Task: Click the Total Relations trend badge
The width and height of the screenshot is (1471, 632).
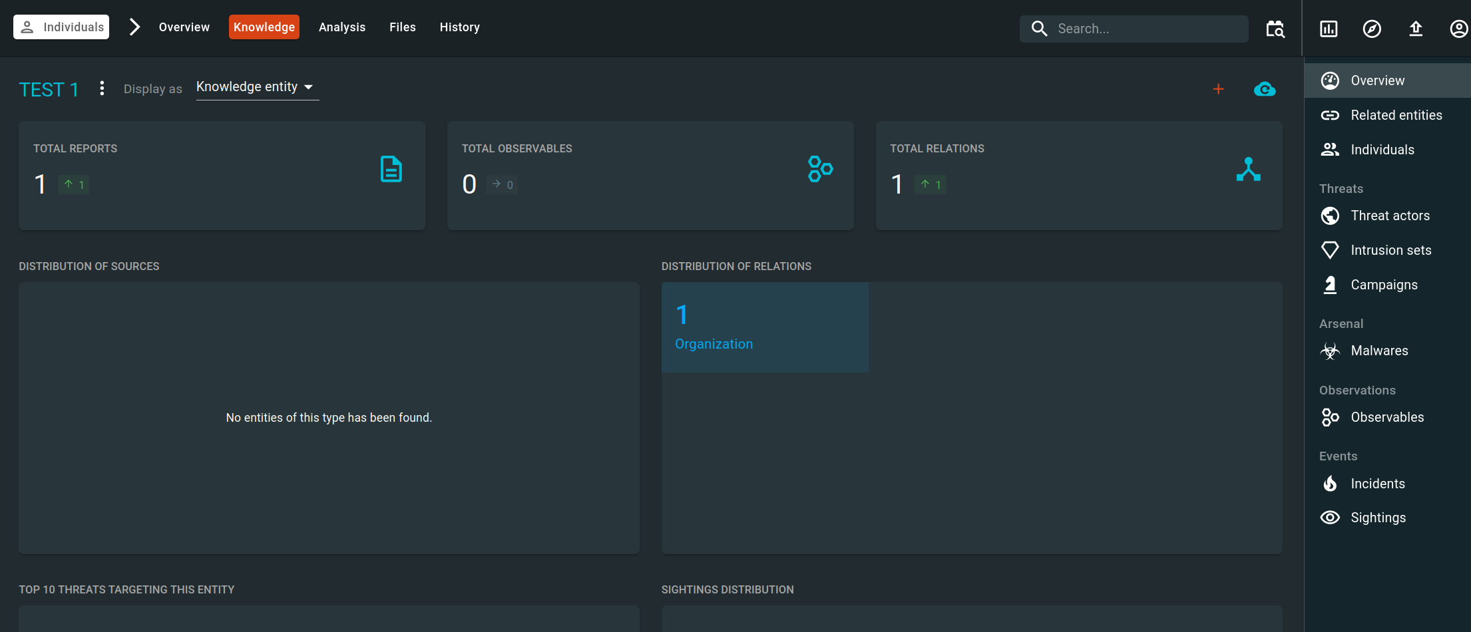Action: [931, 184]
